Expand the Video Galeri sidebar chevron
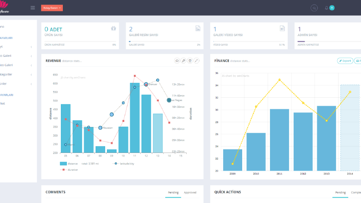 31,66
